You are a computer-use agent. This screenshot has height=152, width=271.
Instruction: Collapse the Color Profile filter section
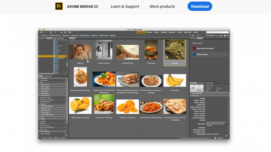click(39, 95)
